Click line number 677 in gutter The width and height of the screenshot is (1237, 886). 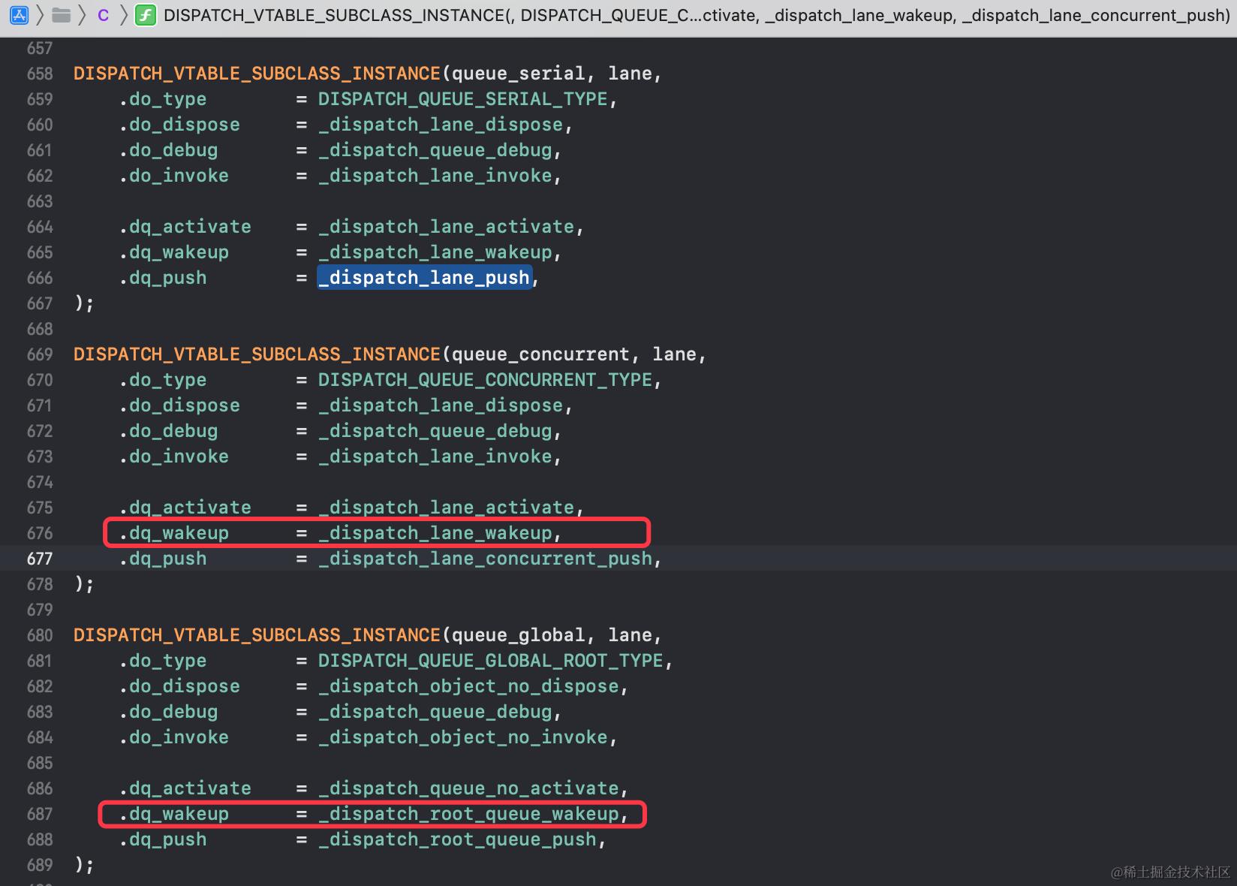click(x=40, y=559)
